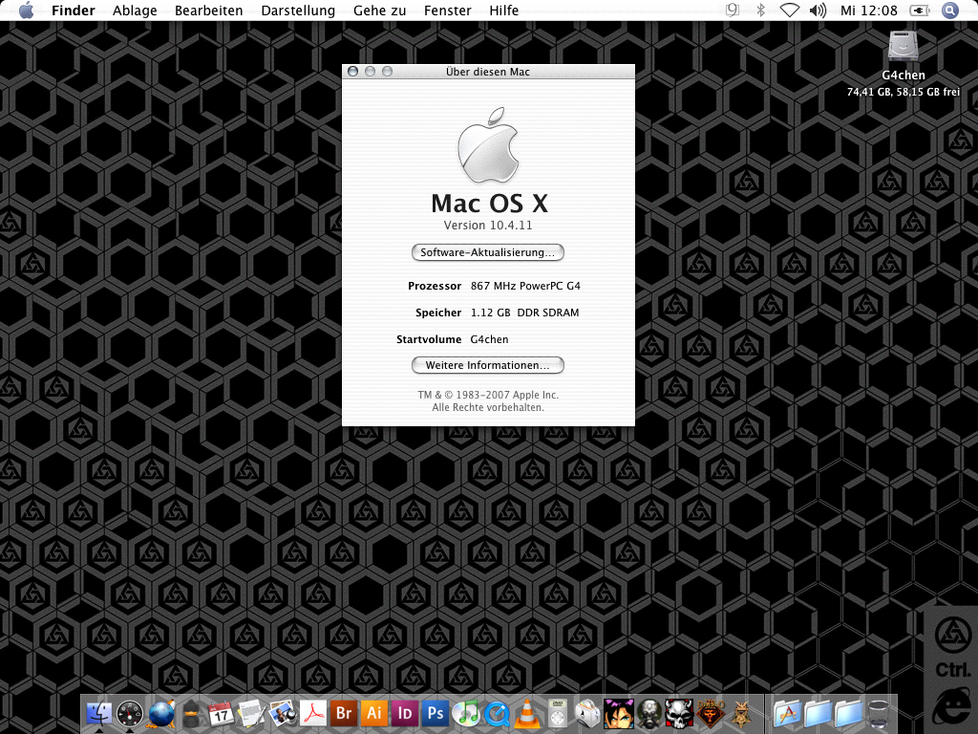Open VLC traffic cone icon
Image resolution: width=978 pixels, height=734 pixels.
(x=527, y=713)
